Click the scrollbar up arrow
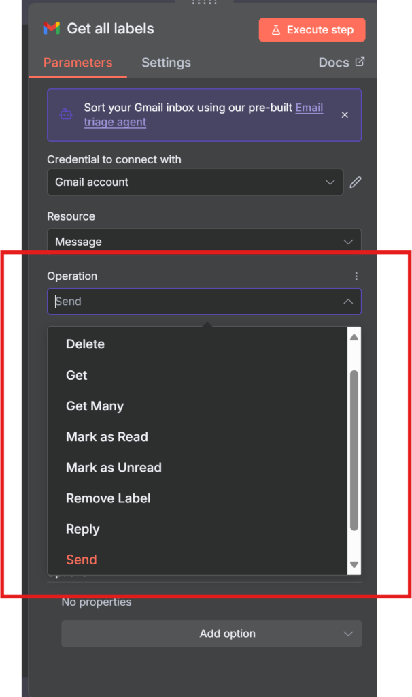The height and width of the screenshot is (697, 412). click(x=354, y=337)
